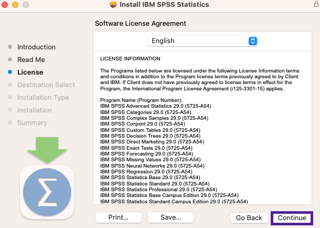Viewport: 320px width, 228px height.
Task: Select the Read Me step
Action: pos(31,60)
